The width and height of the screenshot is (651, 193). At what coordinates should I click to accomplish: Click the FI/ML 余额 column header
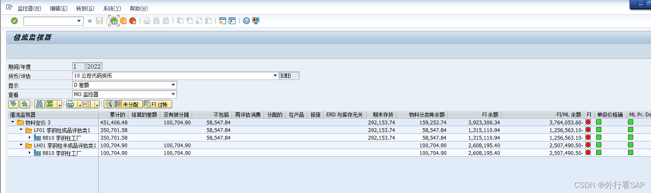[543, 114]
